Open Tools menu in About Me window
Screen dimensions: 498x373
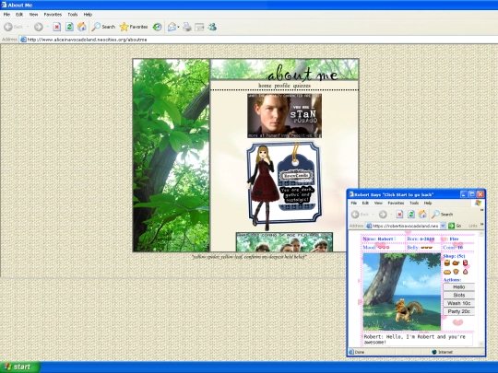point(73,14)
